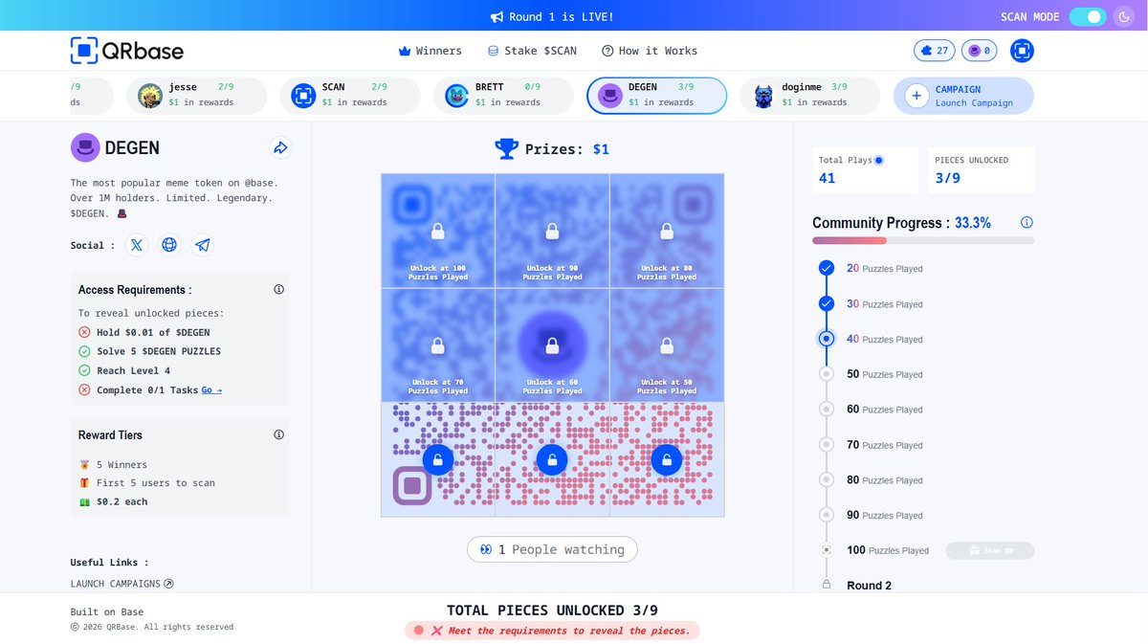Viewport: 1148px width, 644px height.
Task: Show Community Progress info tooltip
Action: point(1027,222)
